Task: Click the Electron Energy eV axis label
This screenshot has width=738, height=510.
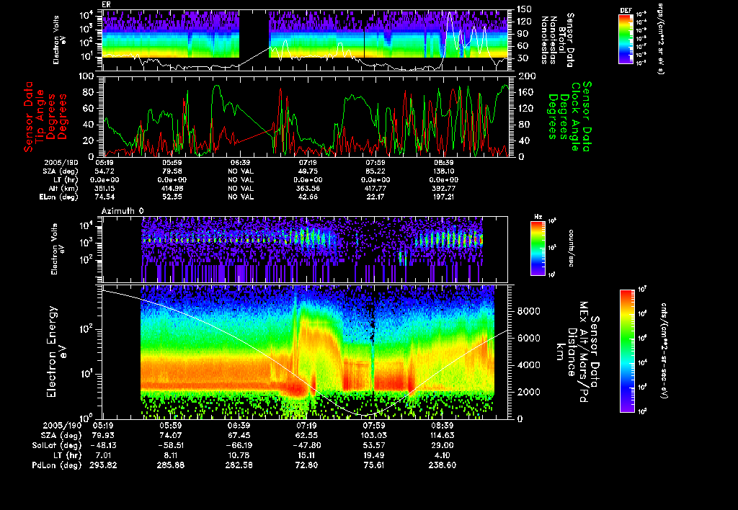Action: 57,352
